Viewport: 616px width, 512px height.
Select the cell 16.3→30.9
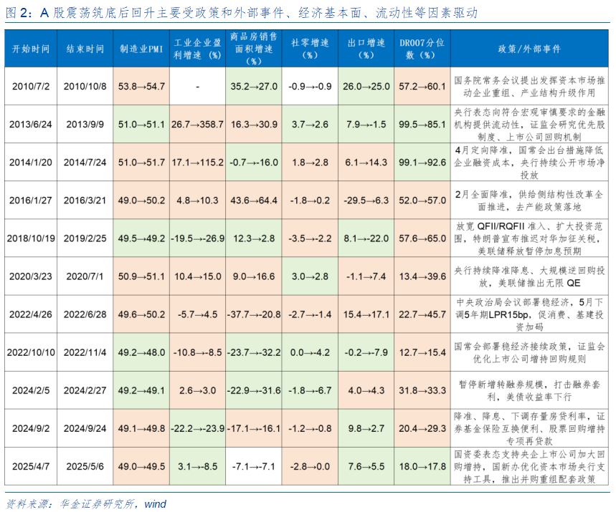pos(254,125)
